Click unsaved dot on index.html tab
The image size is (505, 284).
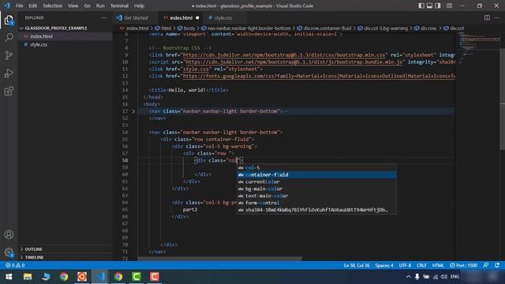[197, 17]
